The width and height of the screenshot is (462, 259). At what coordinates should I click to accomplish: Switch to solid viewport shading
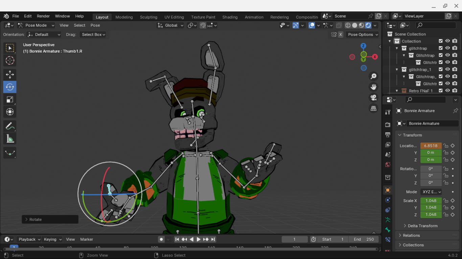tap(354, 25)
